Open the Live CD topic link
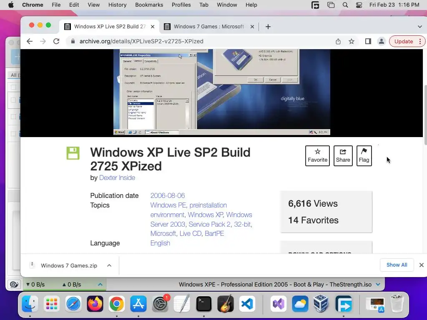 [190, 233]
